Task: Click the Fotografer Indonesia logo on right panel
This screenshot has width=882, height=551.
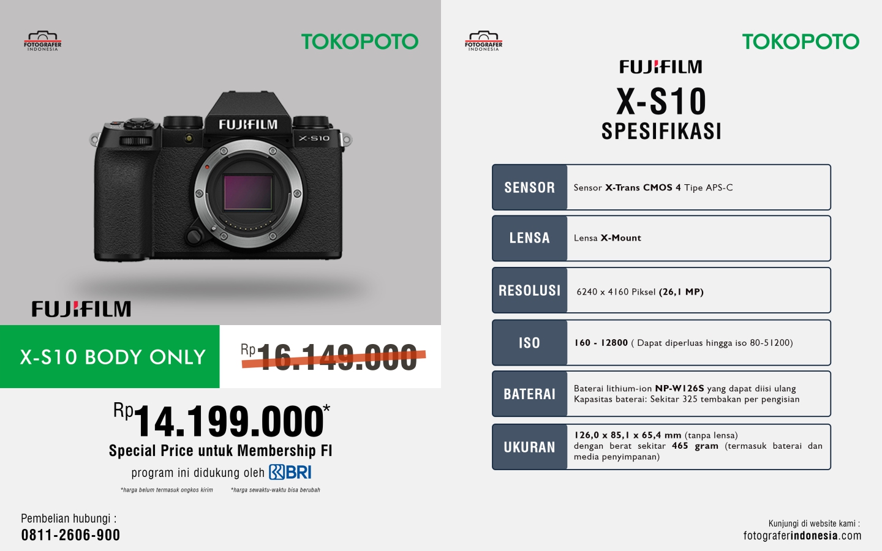Action: 484,41
